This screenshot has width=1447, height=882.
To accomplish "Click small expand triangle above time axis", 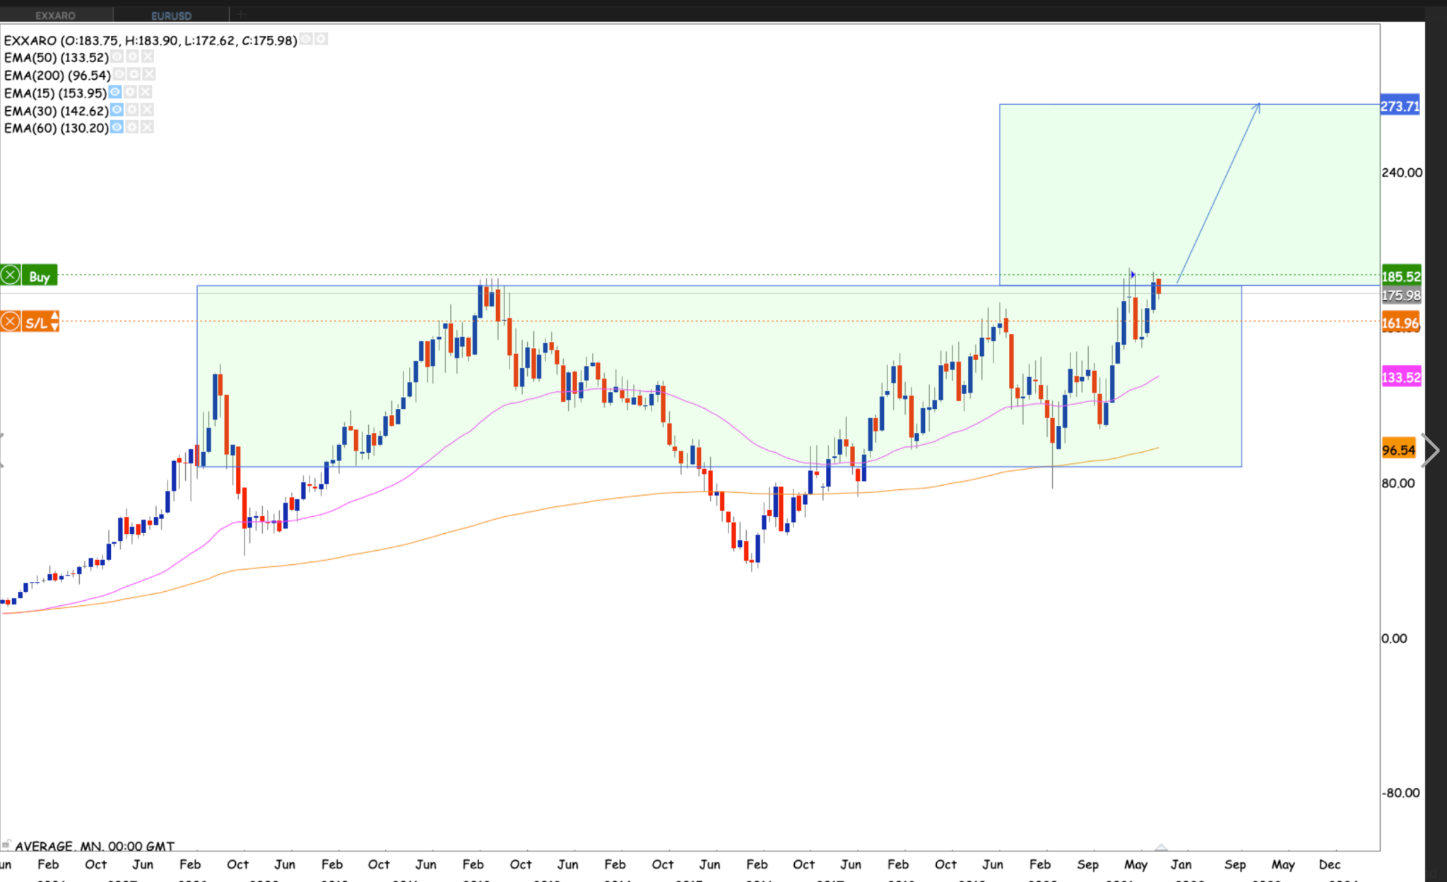I will [x=1161, y=847].
